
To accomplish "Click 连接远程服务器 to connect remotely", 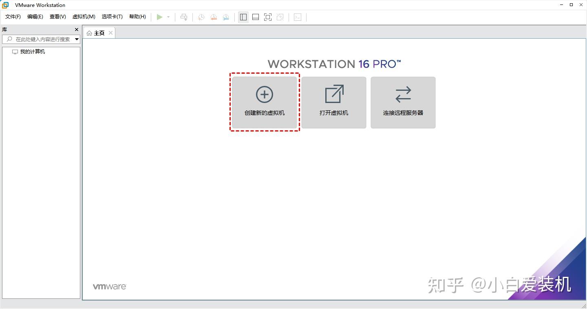I will pyautogui.click(x=403, y=102).
